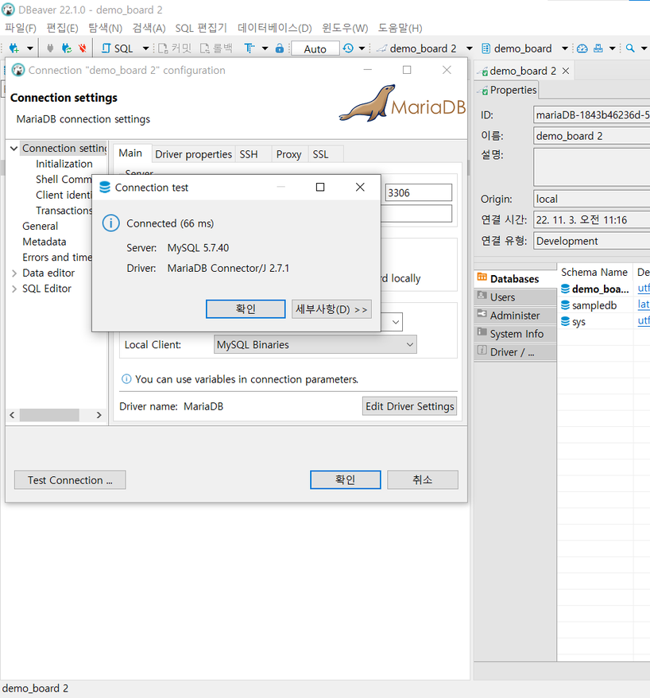Maximize the Connection test dialog
The image size is (650, 698).
click(320, 188)
